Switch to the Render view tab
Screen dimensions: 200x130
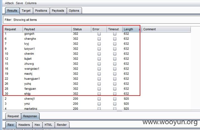click(62, 125)
